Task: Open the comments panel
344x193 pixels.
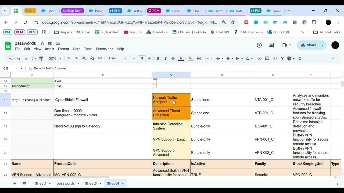Action: [271, 45]
